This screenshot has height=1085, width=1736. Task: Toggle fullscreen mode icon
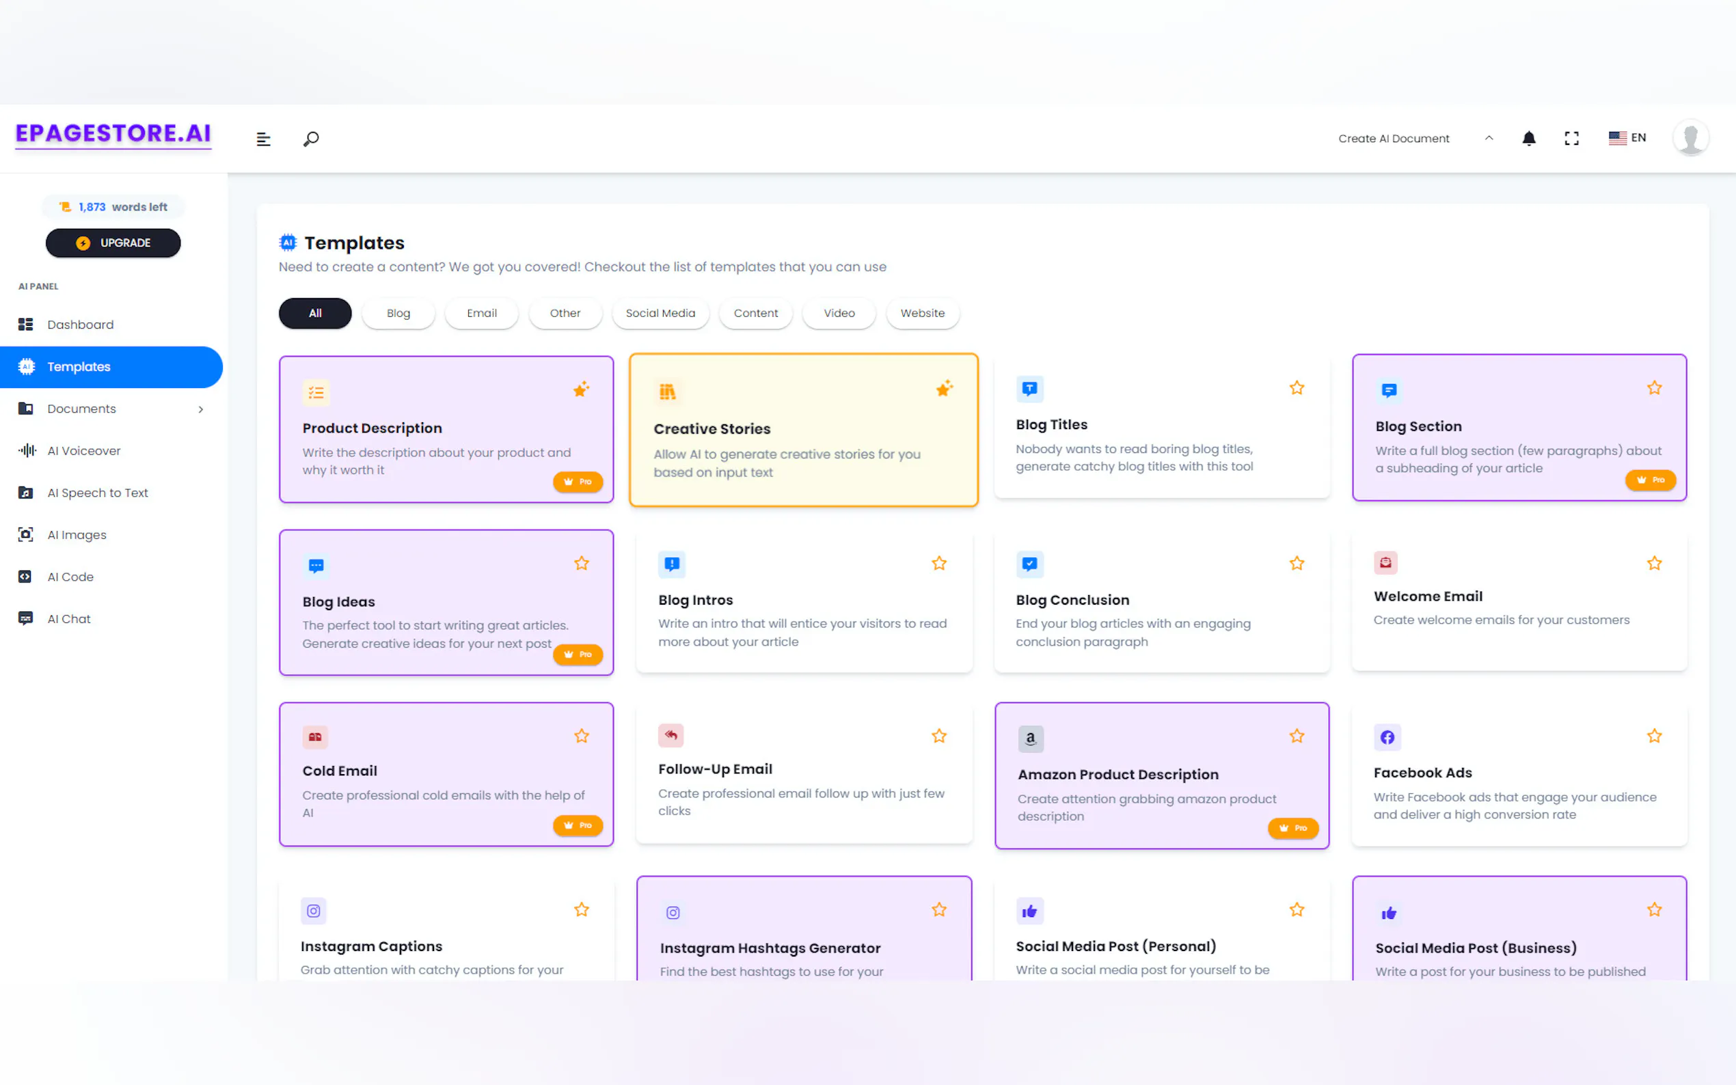(1571, 139)
